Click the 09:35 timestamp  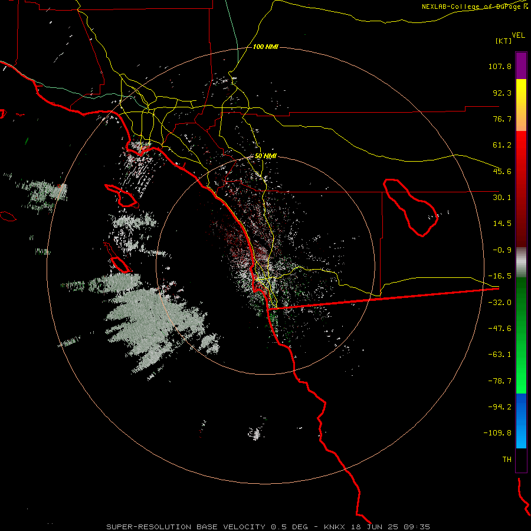click(x=417, y=527)
